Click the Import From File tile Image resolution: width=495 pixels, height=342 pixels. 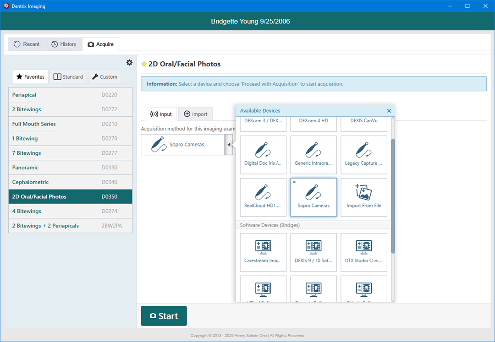364,197
